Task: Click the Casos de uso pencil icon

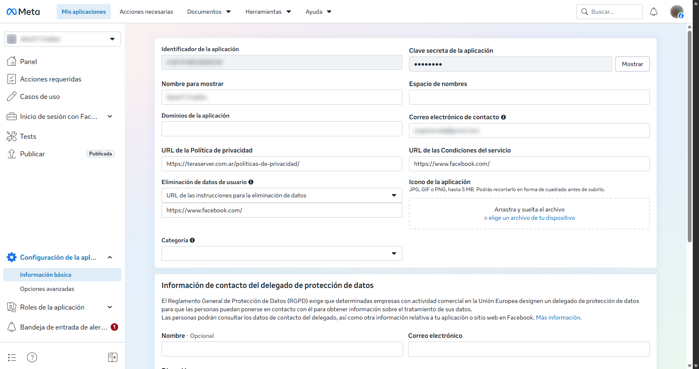Action: click(12, 96)
